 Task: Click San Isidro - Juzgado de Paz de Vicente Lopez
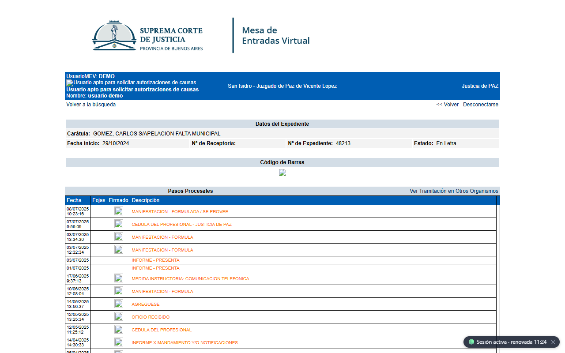[x=282, y=86]
